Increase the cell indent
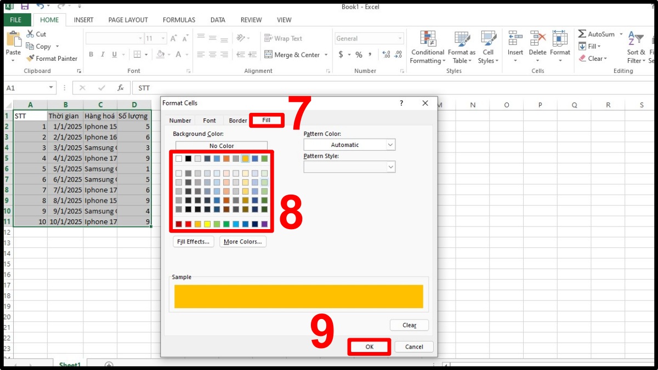Image resolution: width=658 pixels, height=370 pixels. [253, 54]
